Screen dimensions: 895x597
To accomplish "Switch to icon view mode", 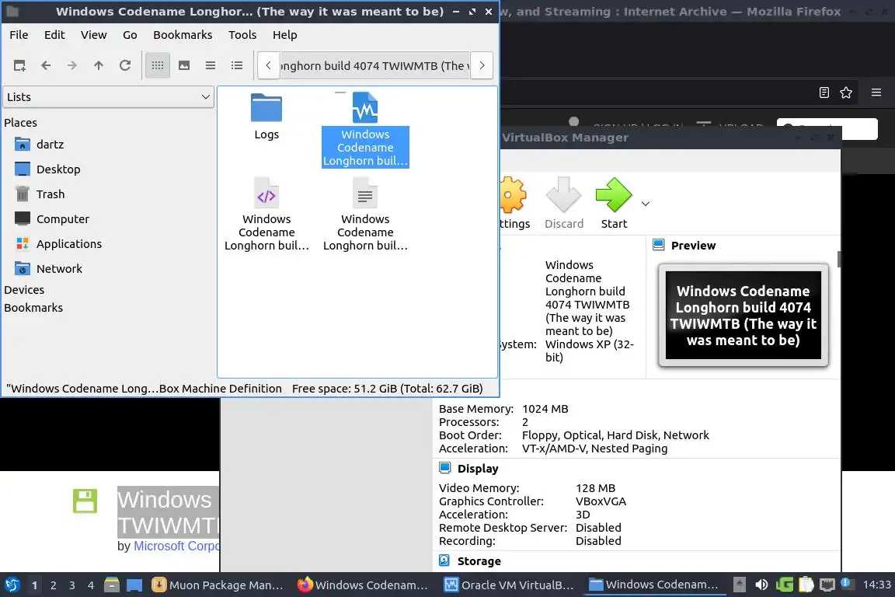I will (158, 66).
